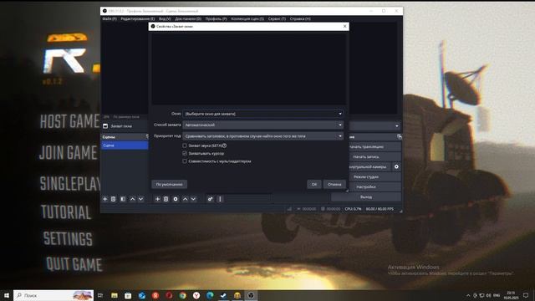Add a new scene with the plus icon
The image size is (535, 301).
pos(105,199)
